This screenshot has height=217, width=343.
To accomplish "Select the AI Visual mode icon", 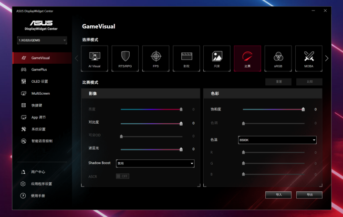I will [x=94, y=58].
